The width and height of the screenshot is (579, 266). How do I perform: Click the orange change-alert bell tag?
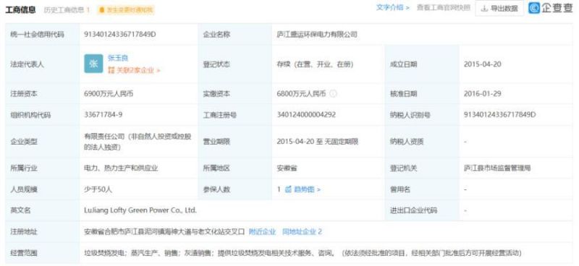point(126,10)
